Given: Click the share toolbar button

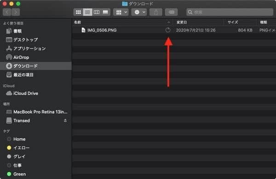Looking at the screenshot, I should click(x=156, y=12).
